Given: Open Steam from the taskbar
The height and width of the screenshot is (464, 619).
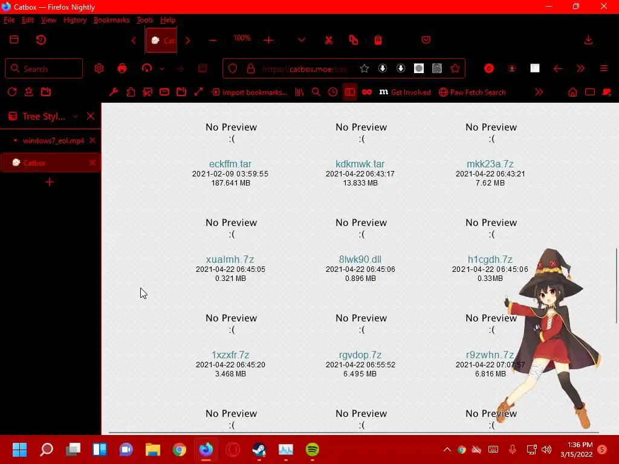Looking at the screenshot, I should pyautogui.click(x=259, y=449).
